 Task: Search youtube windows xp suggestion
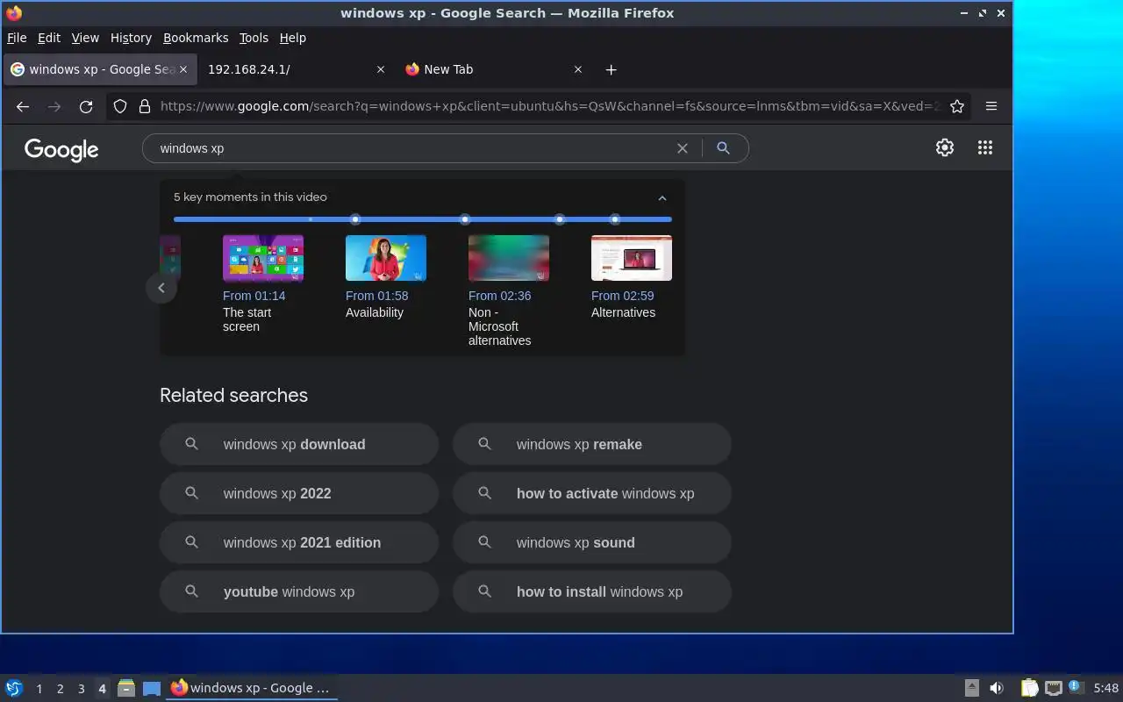pos(299,591)
